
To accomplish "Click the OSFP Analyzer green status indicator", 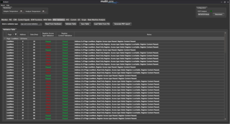I will click(x=211, y=11).
